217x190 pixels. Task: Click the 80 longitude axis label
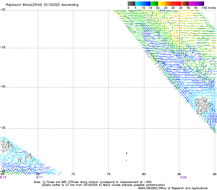tap(144, 174)
